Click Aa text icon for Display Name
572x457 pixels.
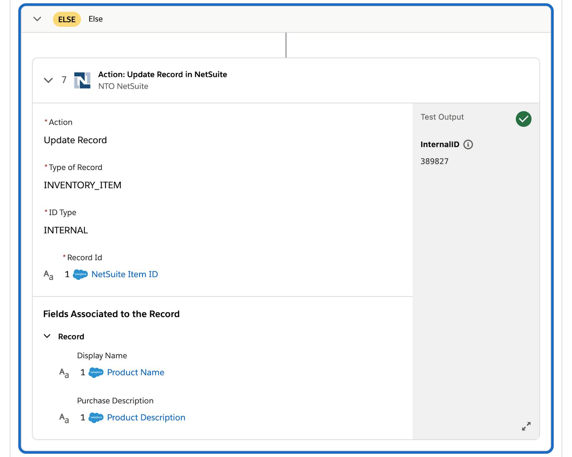[x=64, y=373]
